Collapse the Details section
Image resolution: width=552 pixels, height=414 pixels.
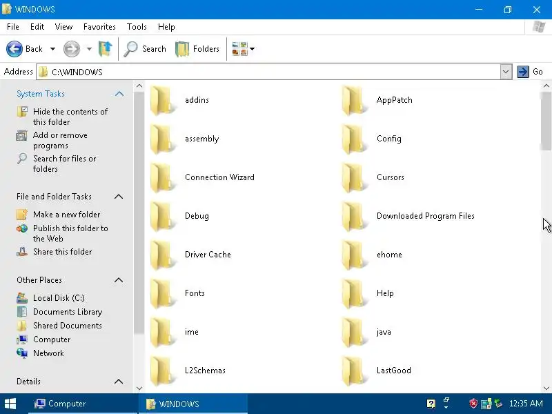point(119,382)
